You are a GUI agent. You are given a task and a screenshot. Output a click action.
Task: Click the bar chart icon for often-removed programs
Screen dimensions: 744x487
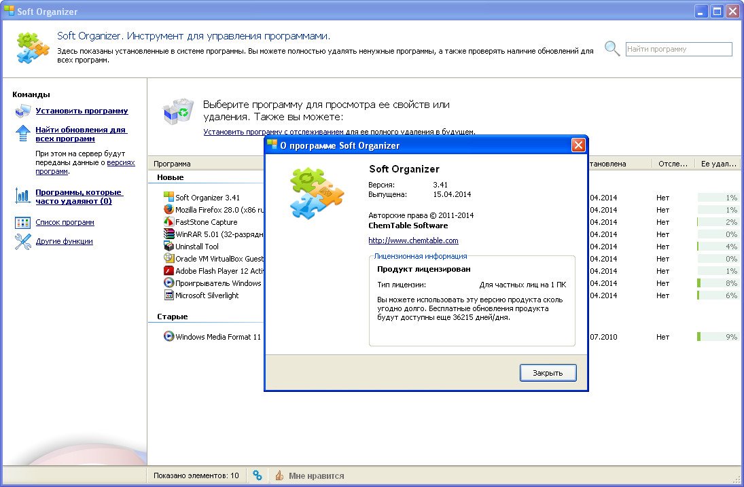(23, 196)
